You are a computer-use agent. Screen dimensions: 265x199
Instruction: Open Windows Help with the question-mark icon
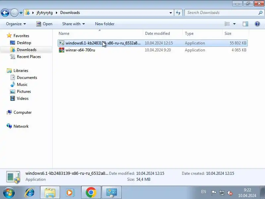click(x=257, y=24)
